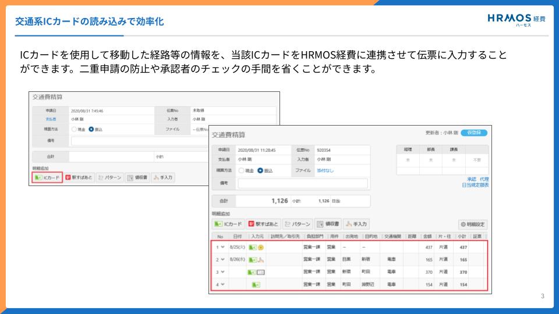Open 日当規定額表 link
The width and height of the screenshot is (559, 314).
tap(475, 185)
